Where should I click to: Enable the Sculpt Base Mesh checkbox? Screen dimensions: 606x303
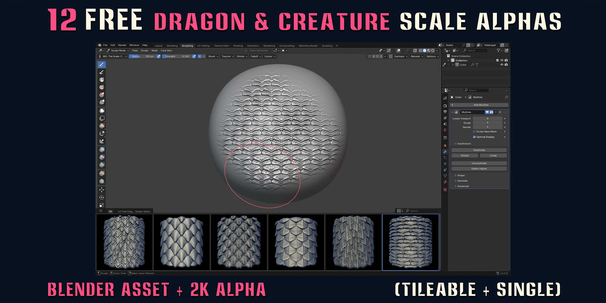click(x=474, y=131)
